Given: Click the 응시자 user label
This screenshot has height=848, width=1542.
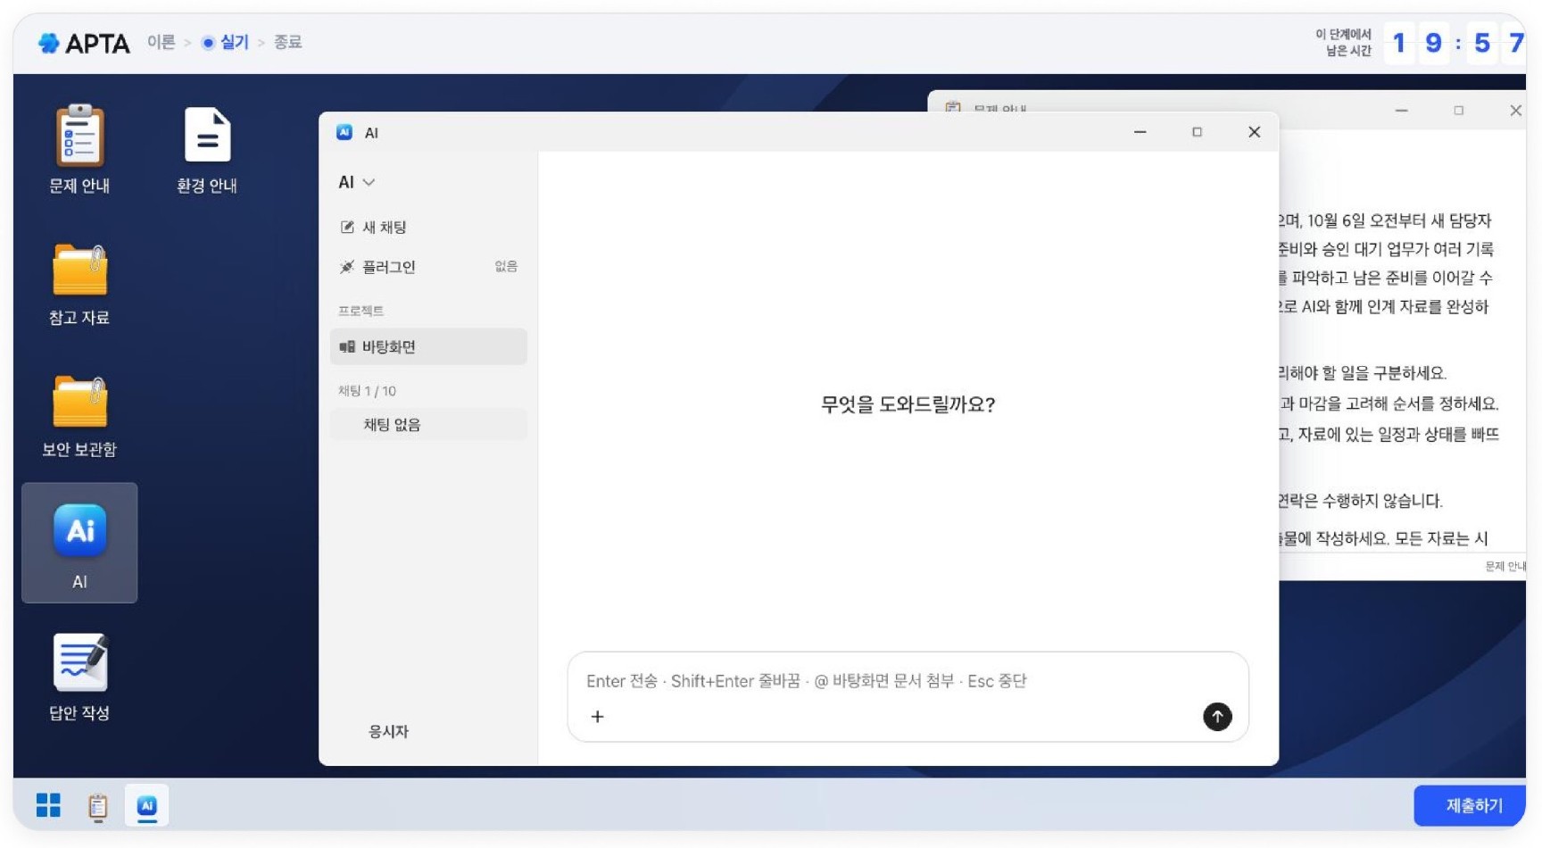Looking at the screenshot, I should click(388, 731).
